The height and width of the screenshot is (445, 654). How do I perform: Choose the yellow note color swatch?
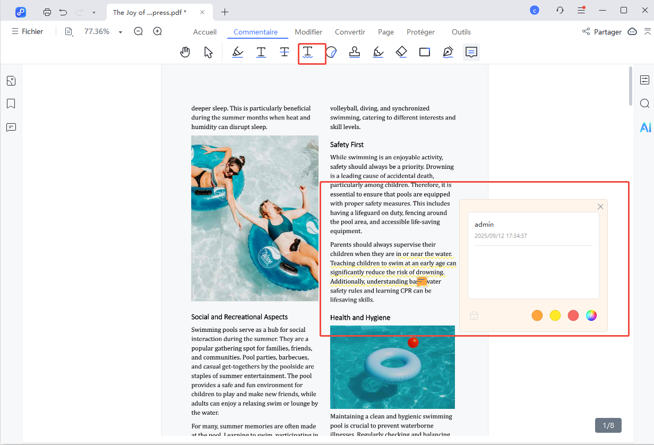coord(555,315)
